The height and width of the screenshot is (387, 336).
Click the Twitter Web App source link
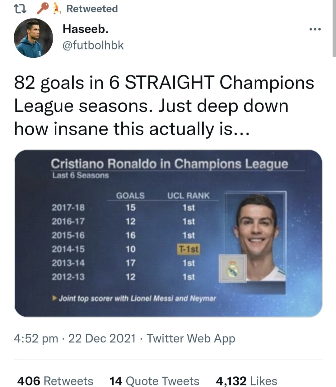click(x=191, y=338)
